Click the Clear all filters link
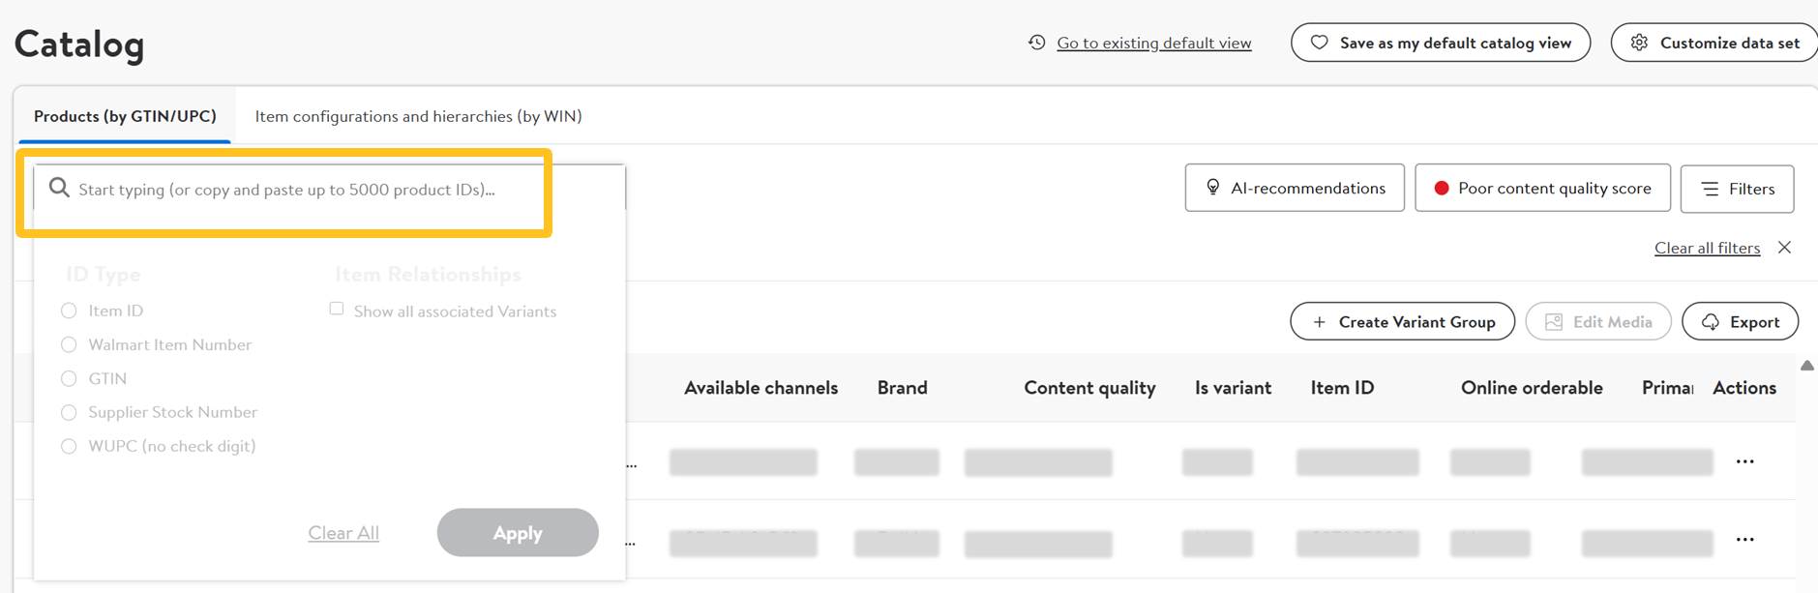Screen dimensions: 1818x593 [1707, 248]
